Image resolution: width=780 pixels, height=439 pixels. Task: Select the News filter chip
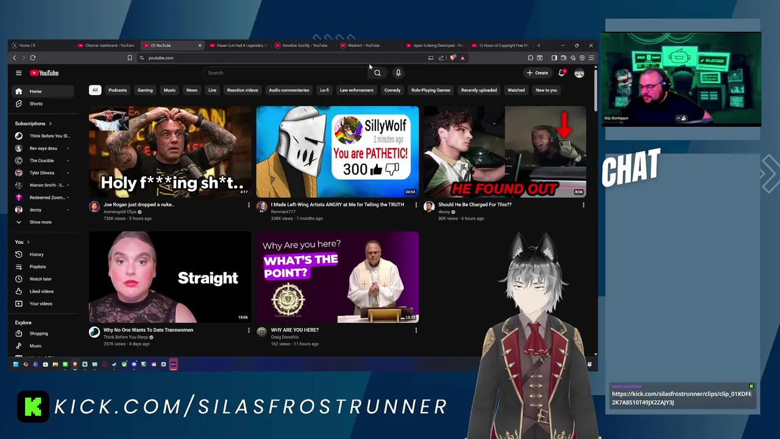click(192, 90)
